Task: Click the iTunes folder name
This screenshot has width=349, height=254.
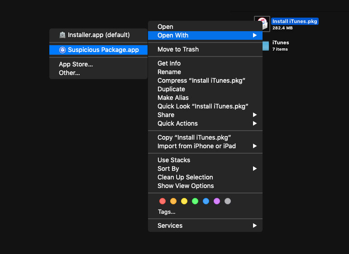Action: coord(281,42)
